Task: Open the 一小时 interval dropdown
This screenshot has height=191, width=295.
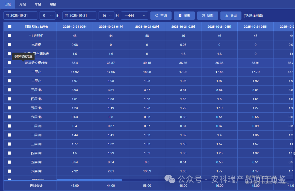Action: pos(134,16)
